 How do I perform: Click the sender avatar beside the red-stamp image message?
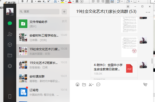click(143, 40)
